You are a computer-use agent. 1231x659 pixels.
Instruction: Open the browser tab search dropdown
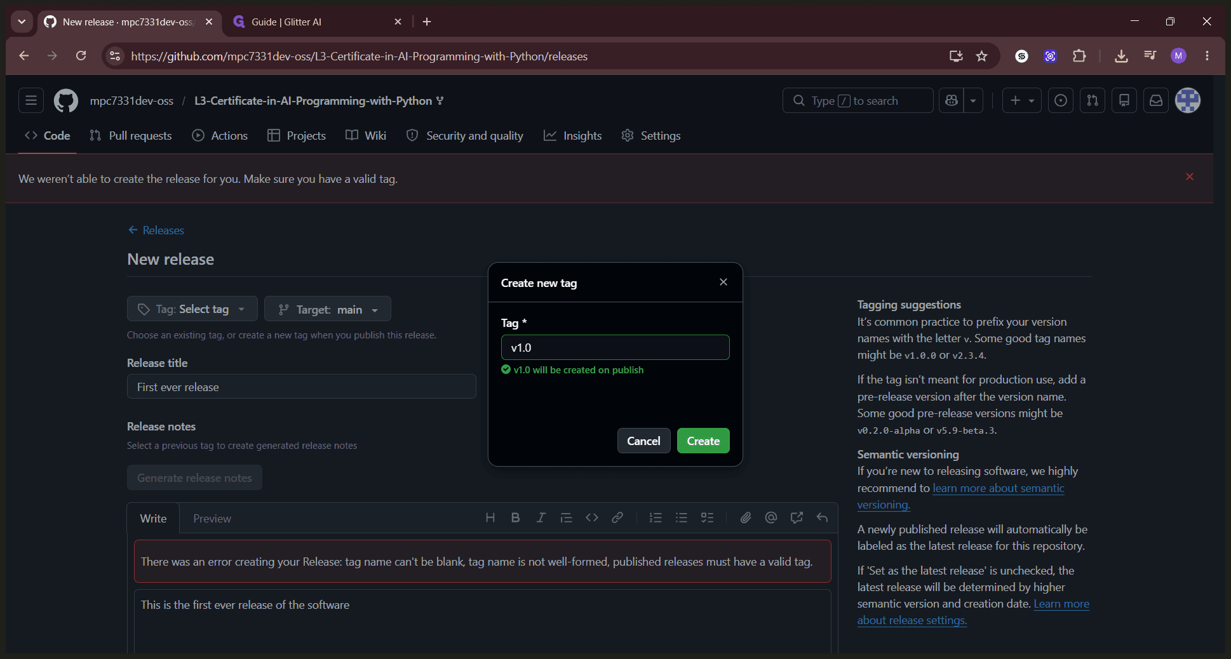tap(22, 22)
